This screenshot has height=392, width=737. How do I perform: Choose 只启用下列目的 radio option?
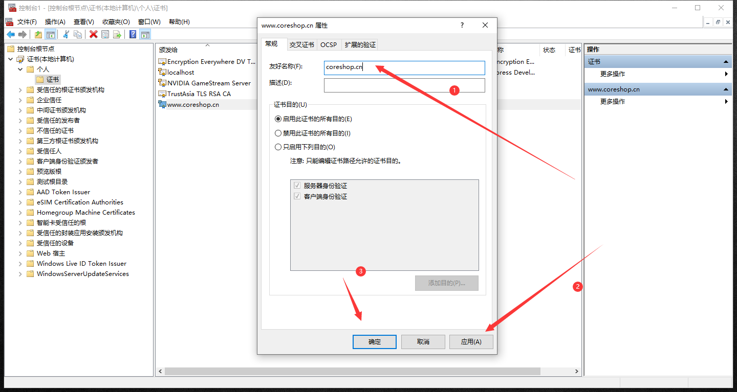(x=278, y=147)
